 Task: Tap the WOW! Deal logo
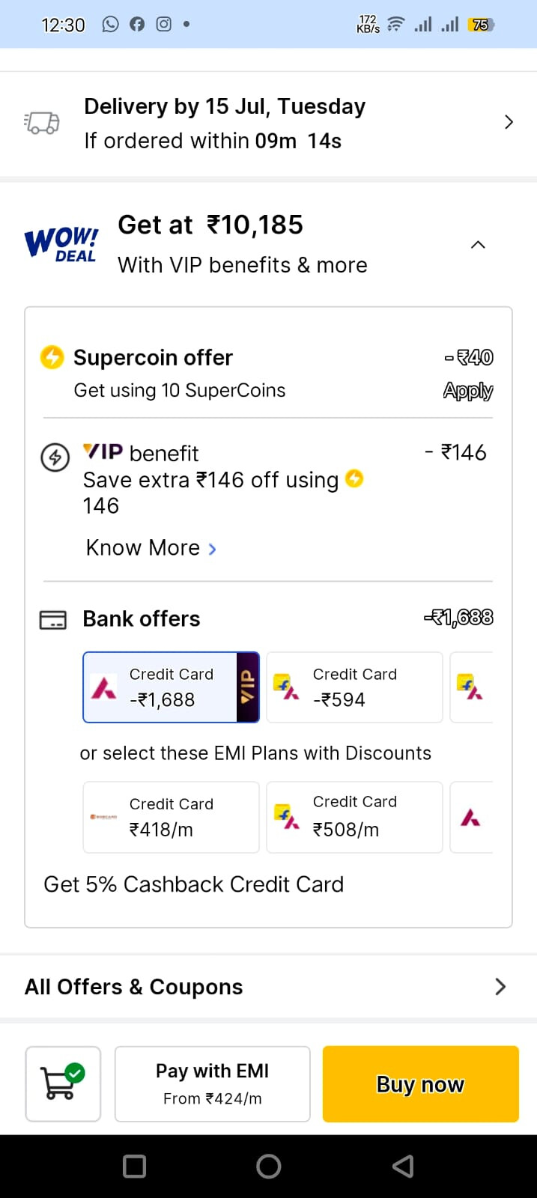click(x=61, y=244)
